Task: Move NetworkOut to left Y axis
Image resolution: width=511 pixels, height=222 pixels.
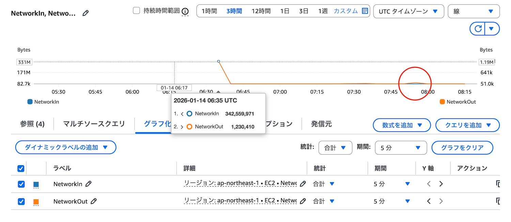Action: 429,201
